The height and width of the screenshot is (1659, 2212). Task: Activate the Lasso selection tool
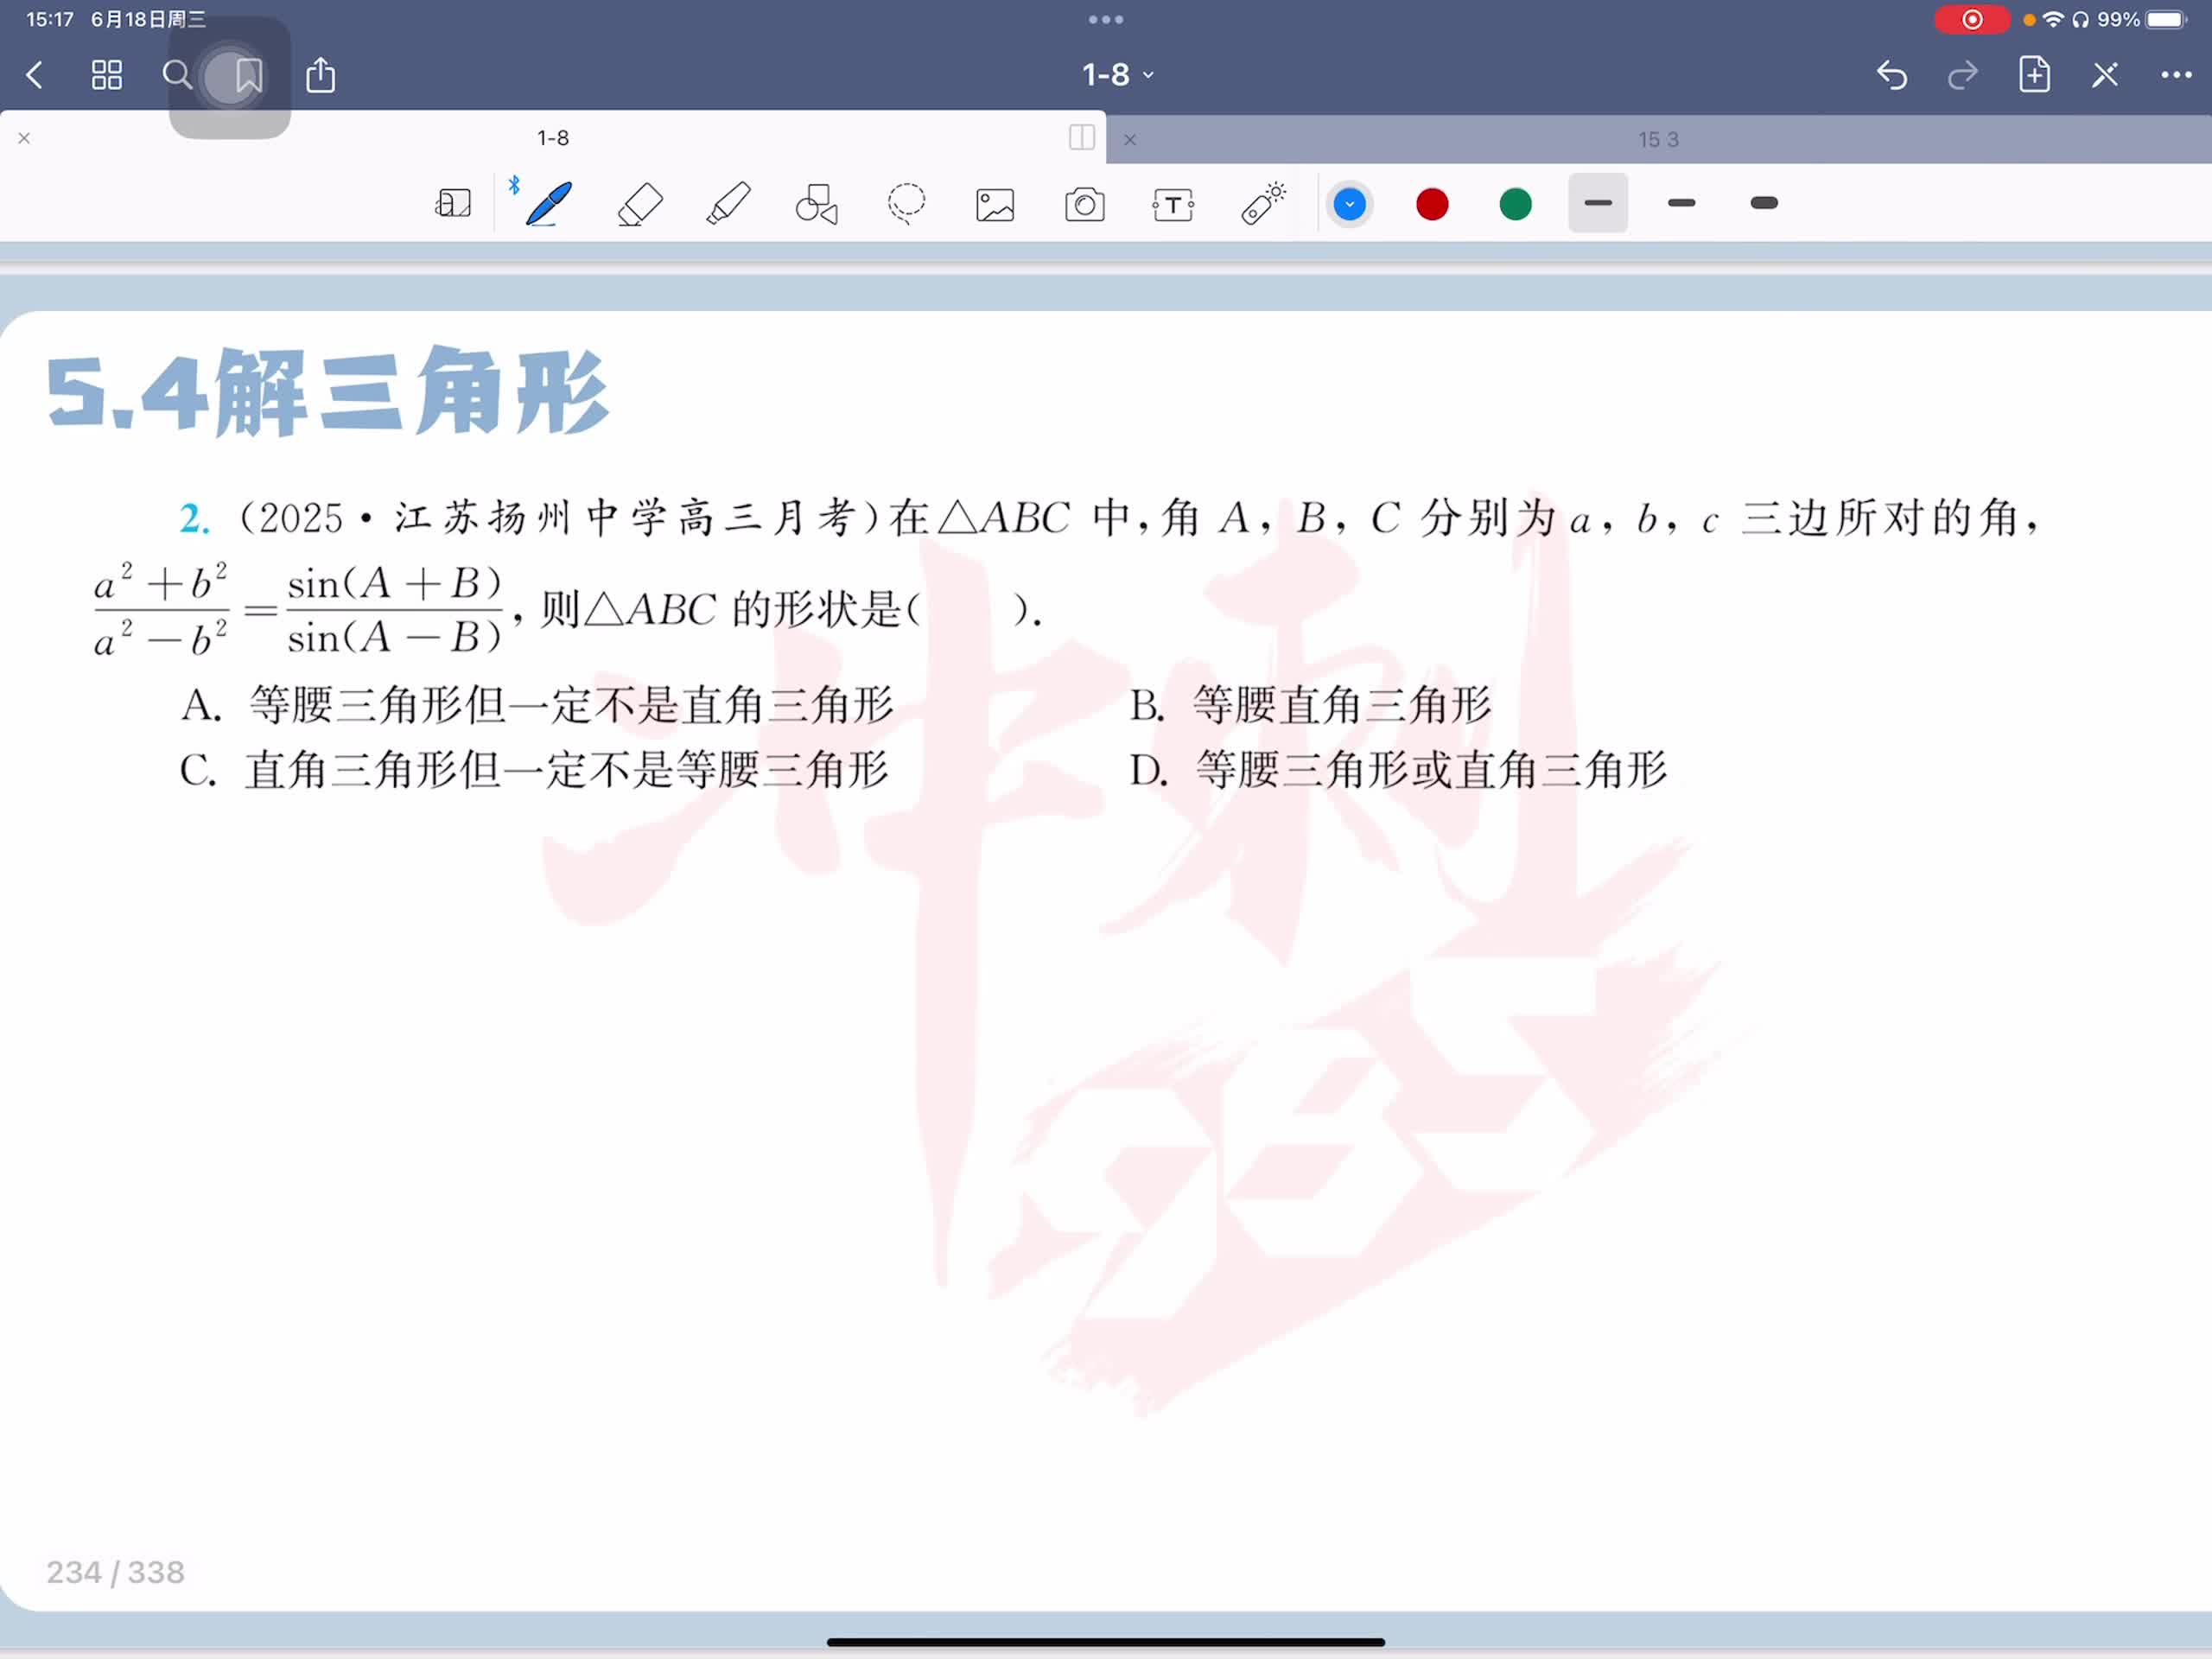tap(906, 204)
